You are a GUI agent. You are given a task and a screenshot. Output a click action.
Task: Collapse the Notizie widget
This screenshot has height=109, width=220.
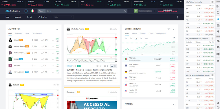pyautogui.click(x=173, y=104)
